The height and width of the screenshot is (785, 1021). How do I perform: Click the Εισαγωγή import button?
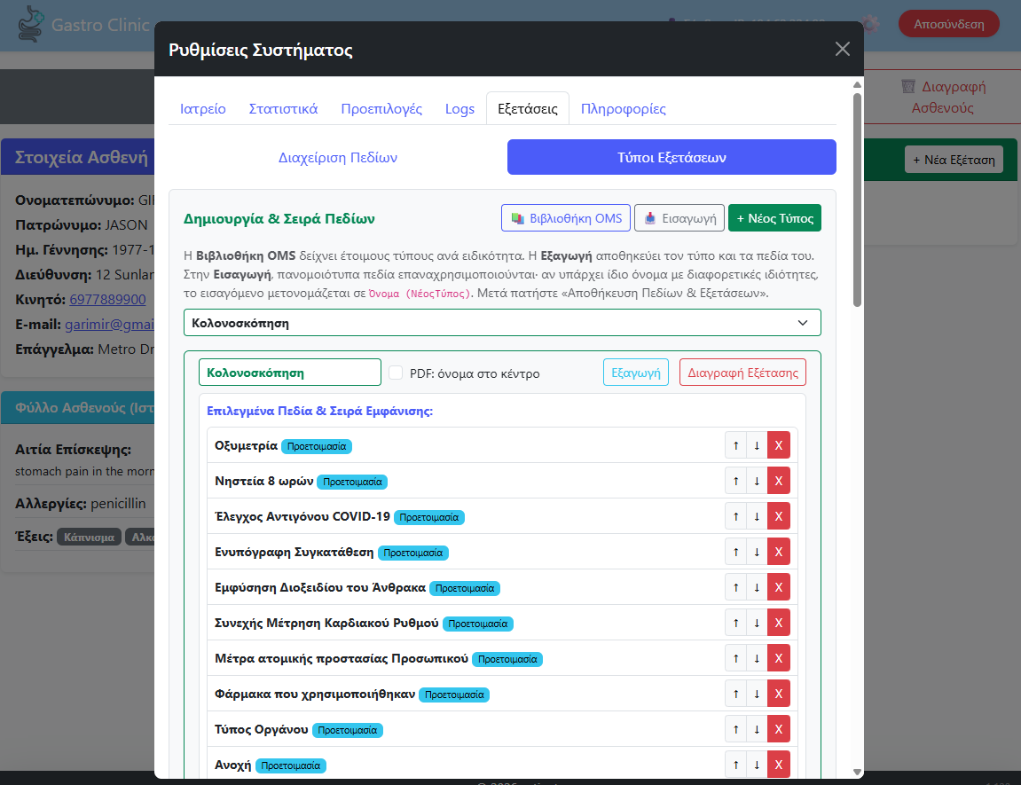679,218
